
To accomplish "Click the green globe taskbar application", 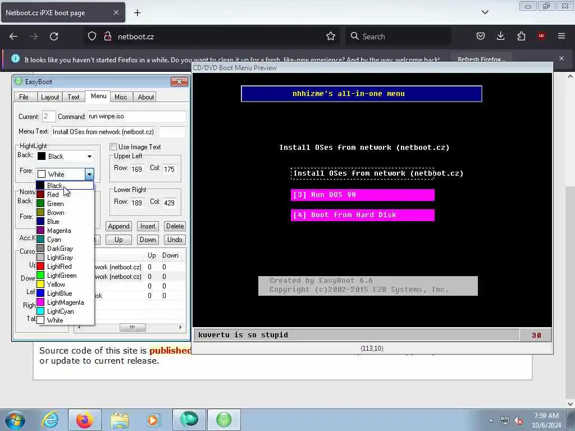I will pyautogui.click(x=189, y=420).
